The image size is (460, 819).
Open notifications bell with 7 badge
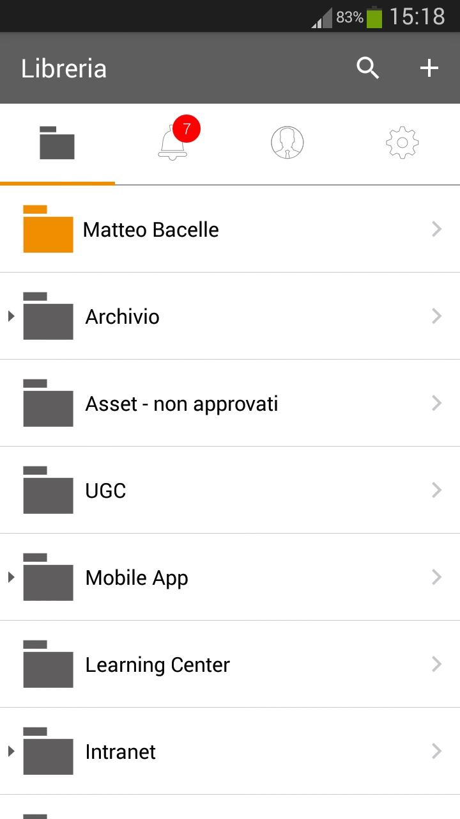click(x=172, y=142)
